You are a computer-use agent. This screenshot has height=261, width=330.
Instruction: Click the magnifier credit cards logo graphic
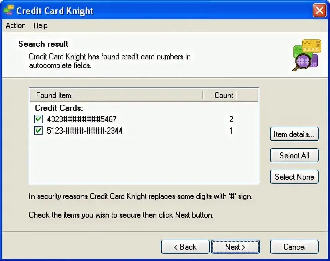(306, 55)
